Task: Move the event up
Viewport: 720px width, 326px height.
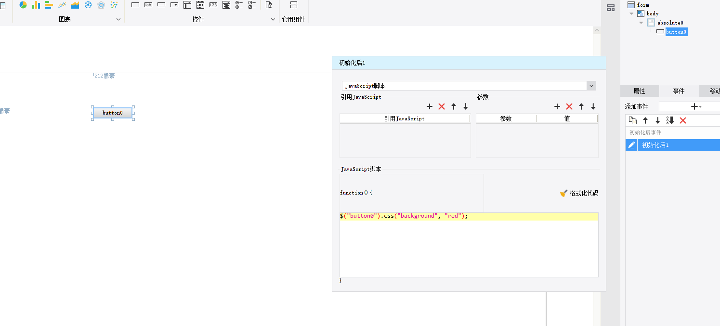Action: [645, 120]
